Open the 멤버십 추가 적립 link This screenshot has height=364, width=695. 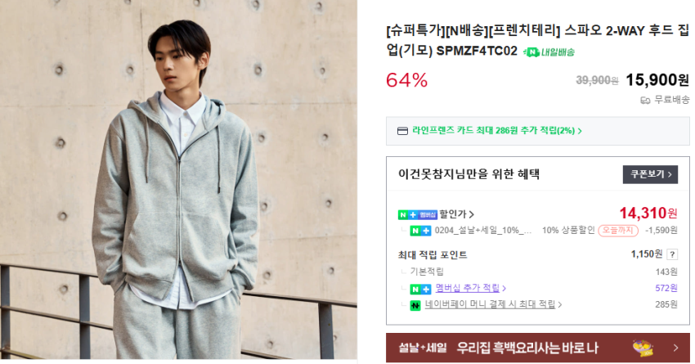tap(470, 288)
